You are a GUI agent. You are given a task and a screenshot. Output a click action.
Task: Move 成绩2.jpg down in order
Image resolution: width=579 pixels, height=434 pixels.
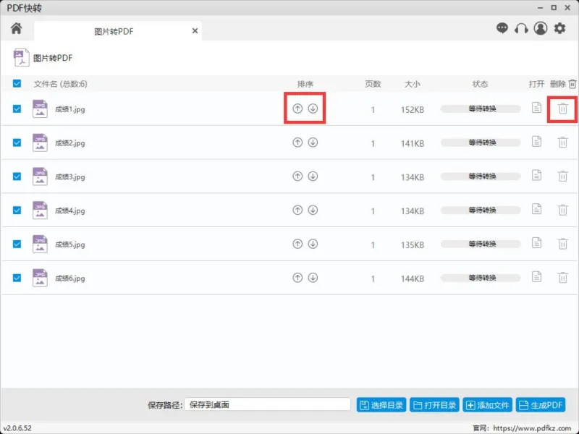[x=313, y=142]
